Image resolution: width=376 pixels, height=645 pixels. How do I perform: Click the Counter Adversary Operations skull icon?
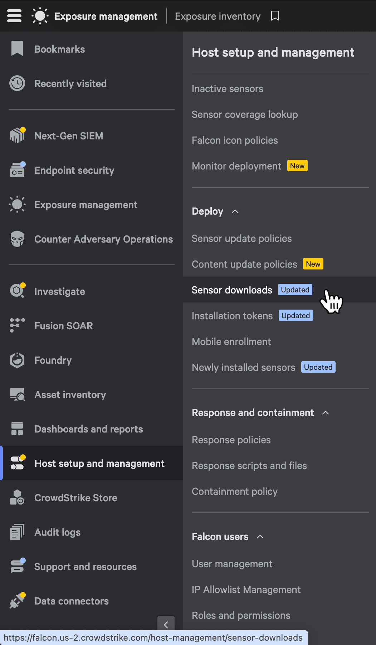(x=17, y=239)
